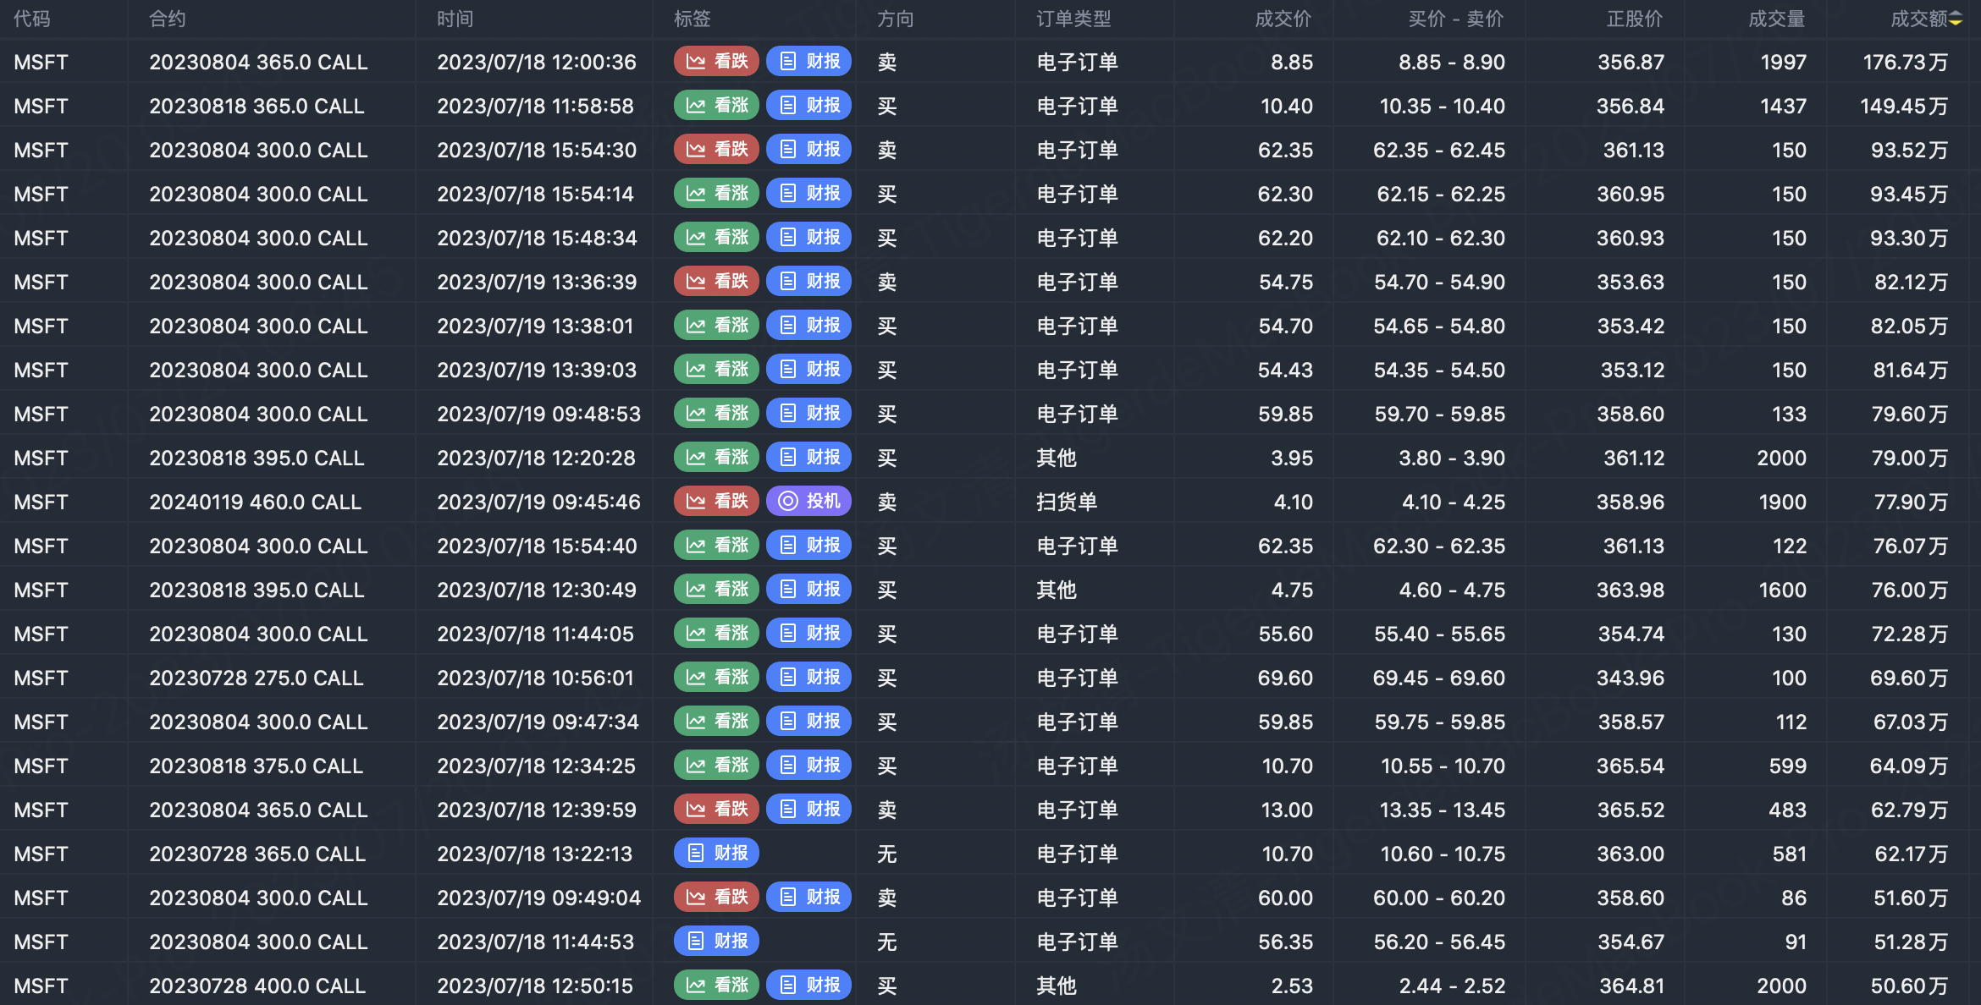Click the 看跌 tag in the 12:39:59 row

coord(716,809)
